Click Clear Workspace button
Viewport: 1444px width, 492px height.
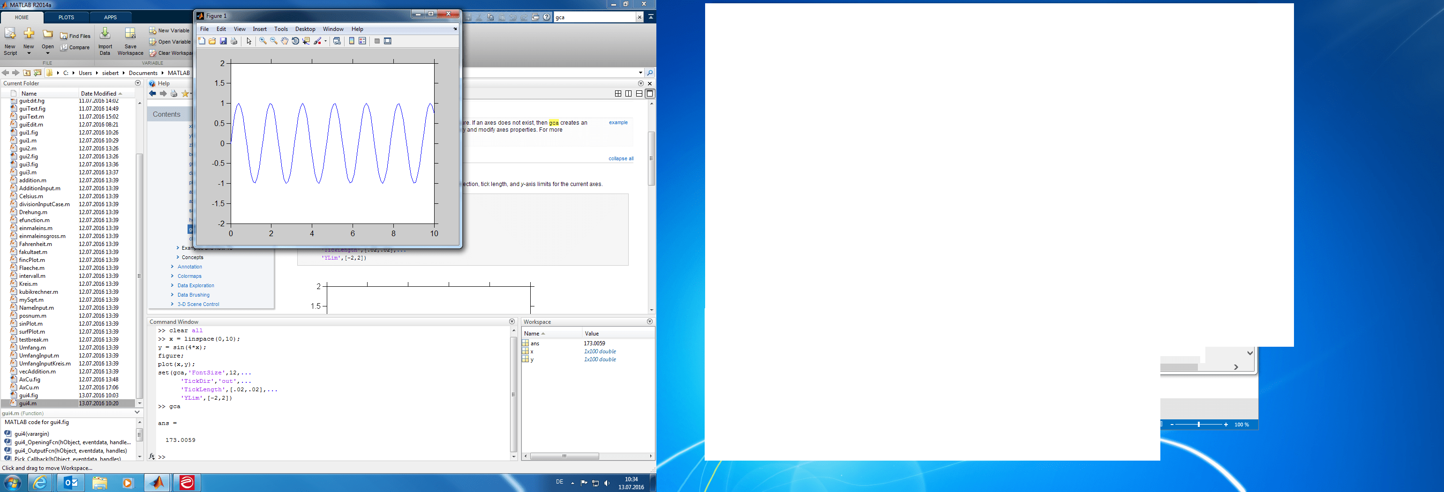pos(170,53)
